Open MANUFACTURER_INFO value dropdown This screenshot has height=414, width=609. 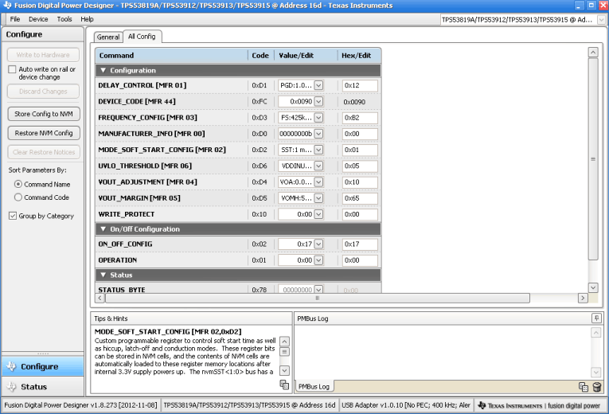[318, 134]
